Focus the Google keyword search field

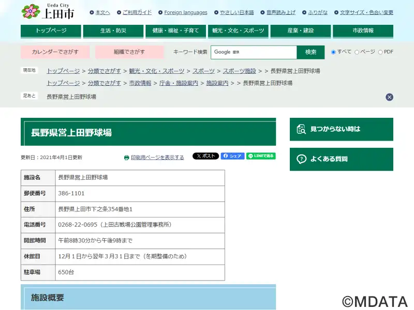[x=254, y=52]
